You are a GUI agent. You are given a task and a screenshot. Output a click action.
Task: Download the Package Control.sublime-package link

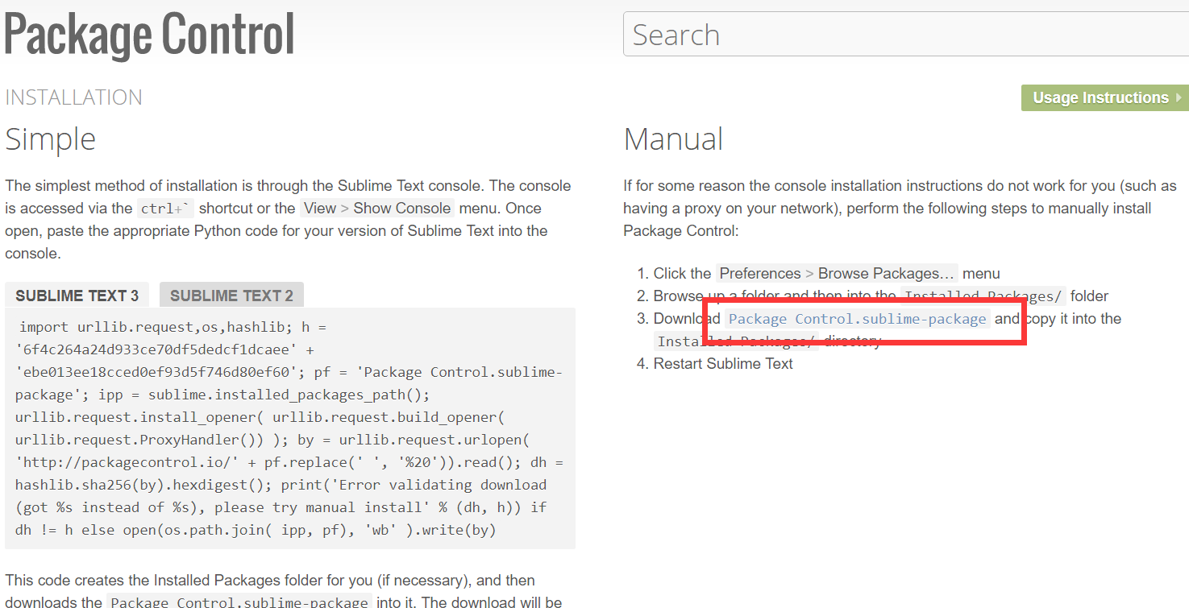point(858,319)
